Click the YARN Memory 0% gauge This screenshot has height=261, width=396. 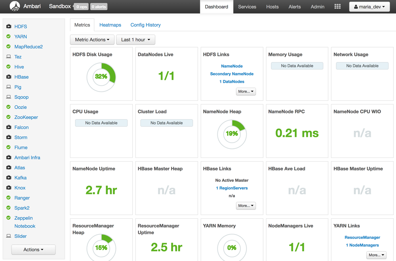tap(232, 247)
